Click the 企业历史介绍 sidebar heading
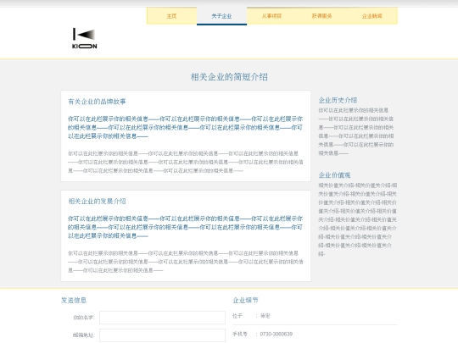The height and width of the screenshot is (343, 458). [x=338, y=100]
